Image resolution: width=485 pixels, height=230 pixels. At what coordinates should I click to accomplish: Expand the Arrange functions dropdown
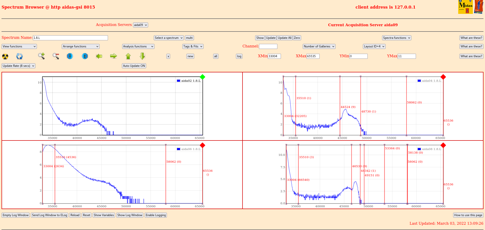81,46
